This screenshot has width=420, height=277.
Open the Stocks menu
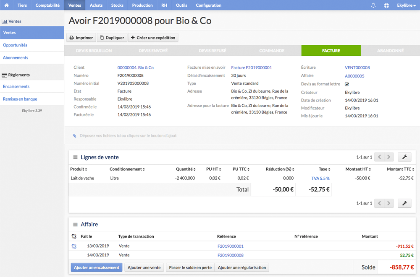click(x=117, y=5)
